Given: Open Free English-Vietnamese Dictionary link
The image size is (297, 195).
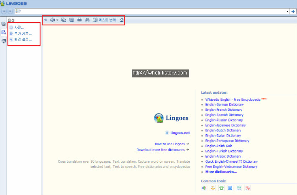Looking at the screenshot, I should (x=231, y=167).
